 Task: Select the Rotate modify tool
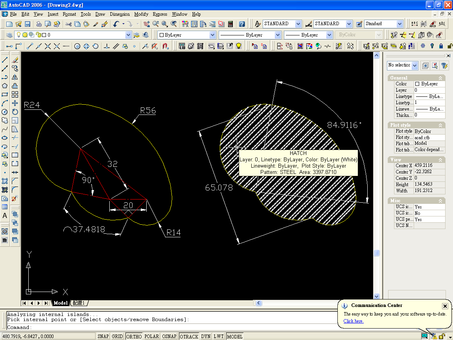coord(15,112)
